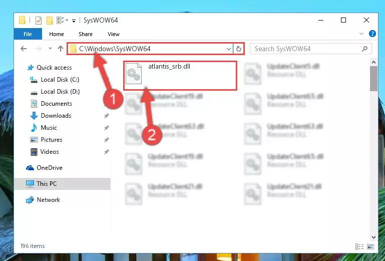Click the scrollbar down arrow
Image resolution: width=385 pixels, height=261 pixels.
pos(373,237)
